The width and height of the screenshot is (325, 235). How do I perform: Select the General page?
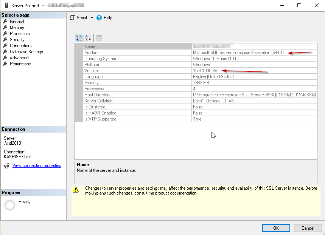17,22
